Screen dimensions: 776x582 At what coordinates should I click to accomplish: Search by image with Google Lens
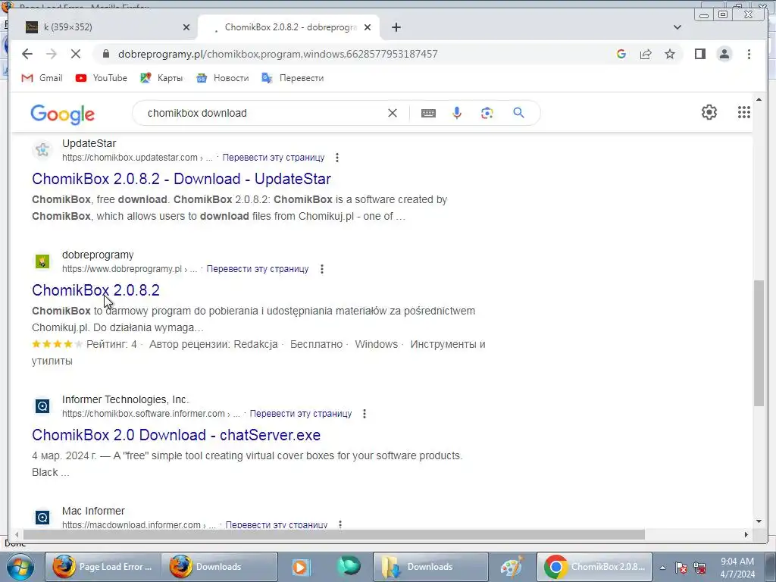(487, 113)
